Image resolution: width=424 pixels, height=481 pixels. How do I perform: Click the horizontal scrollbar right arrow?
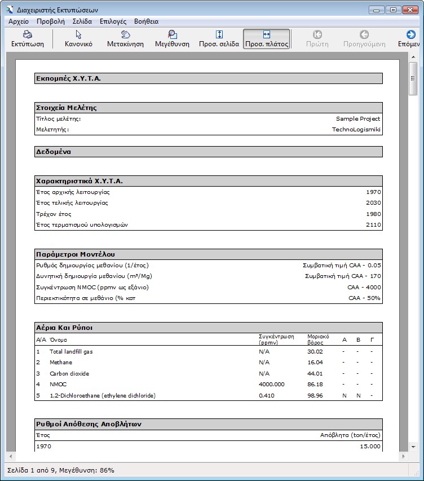pos(404,456)
